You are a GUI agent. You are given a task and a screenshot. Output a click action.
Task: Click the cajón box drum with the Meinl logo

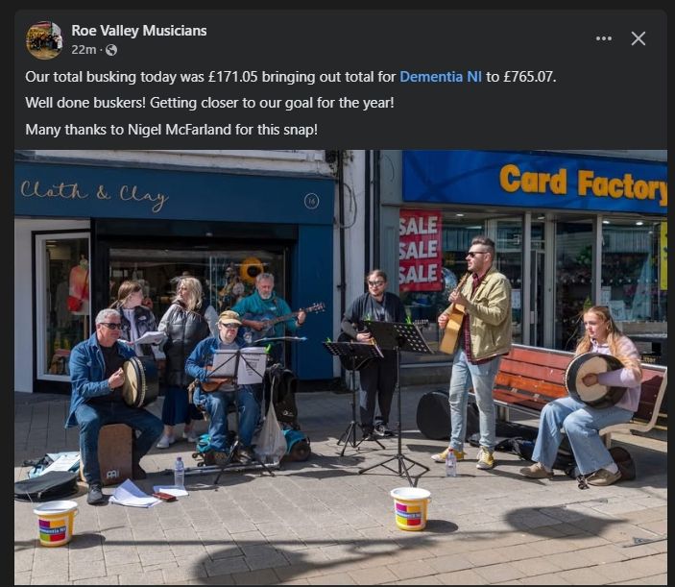(112, 453)
